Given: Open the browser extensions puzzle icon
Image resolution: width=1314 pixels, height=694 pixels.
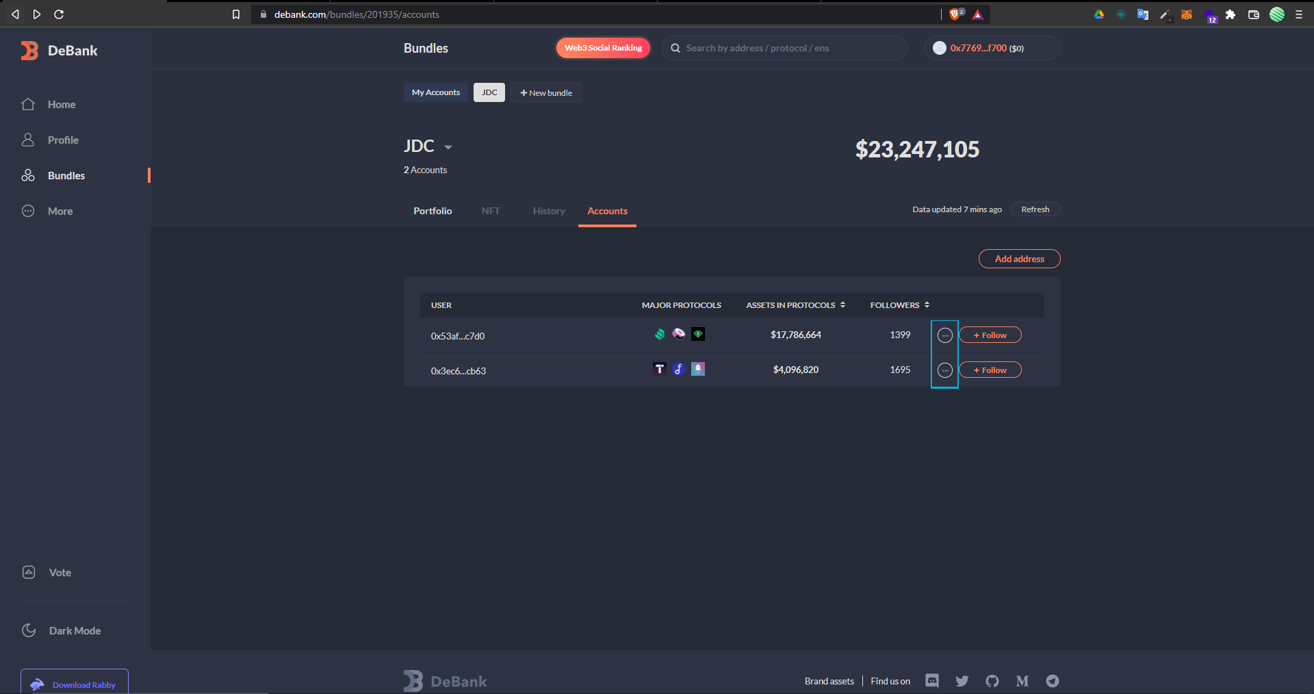Looking at the screenshot, I should (1231, 14).
